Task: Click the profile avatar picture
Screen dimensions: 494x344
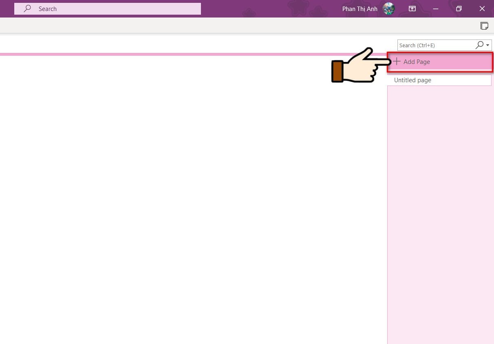Action: 389,9
